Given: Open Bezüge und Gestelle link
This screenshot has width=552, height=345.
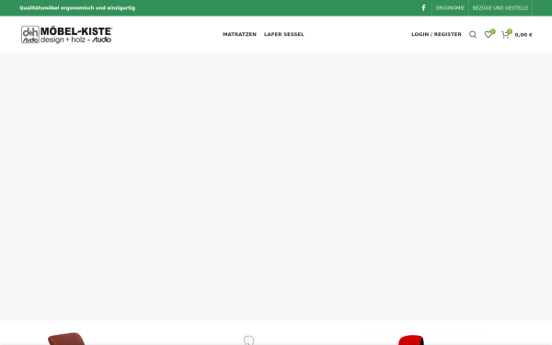Looking at the screenshot, I should [500, 7].
